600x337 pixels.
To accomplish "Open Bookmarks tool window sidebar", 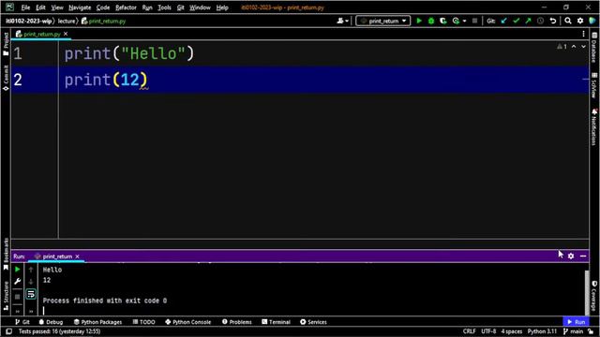I will pos(6,254).
